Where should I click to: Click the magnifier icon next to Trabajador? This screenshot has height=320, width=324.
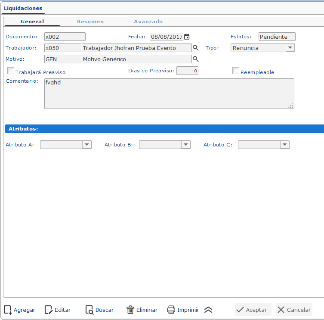(195, 48)
